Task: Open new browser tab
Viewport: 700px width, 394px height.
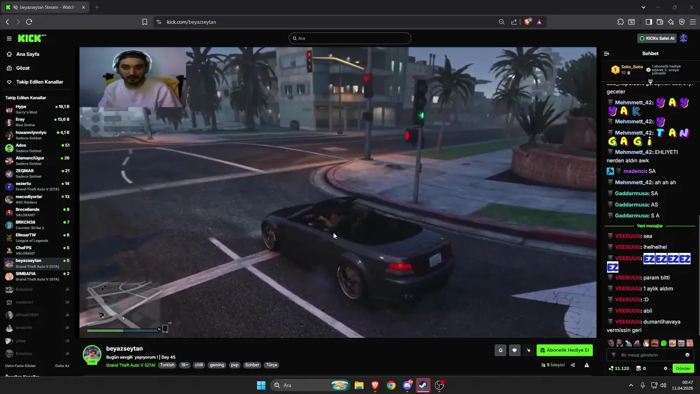Action: pos(97,7)
